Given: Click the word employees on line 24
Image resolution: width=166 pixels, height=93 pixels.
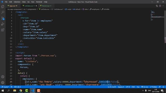Looking at the screenshot, I should click(28, 79).
